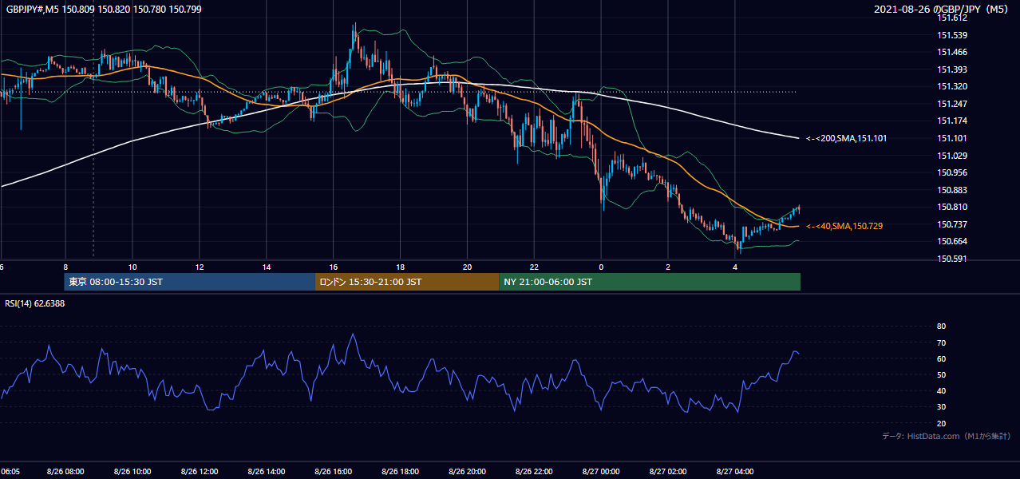
Task: Click the 東京 08:00-15:30 JST session bar
Action: pyautogui.click(x=190, y=282)
